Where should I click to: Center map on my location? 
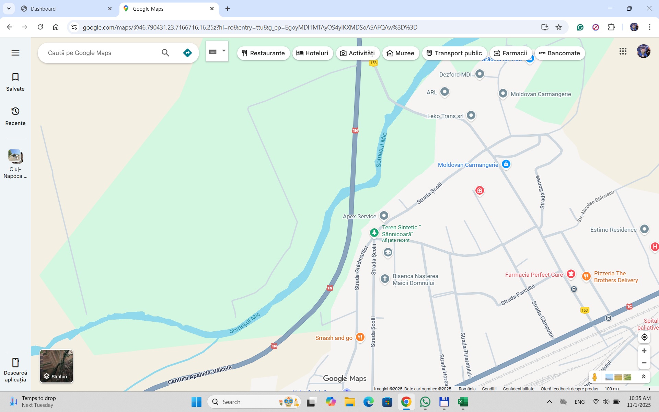point(644,337)
